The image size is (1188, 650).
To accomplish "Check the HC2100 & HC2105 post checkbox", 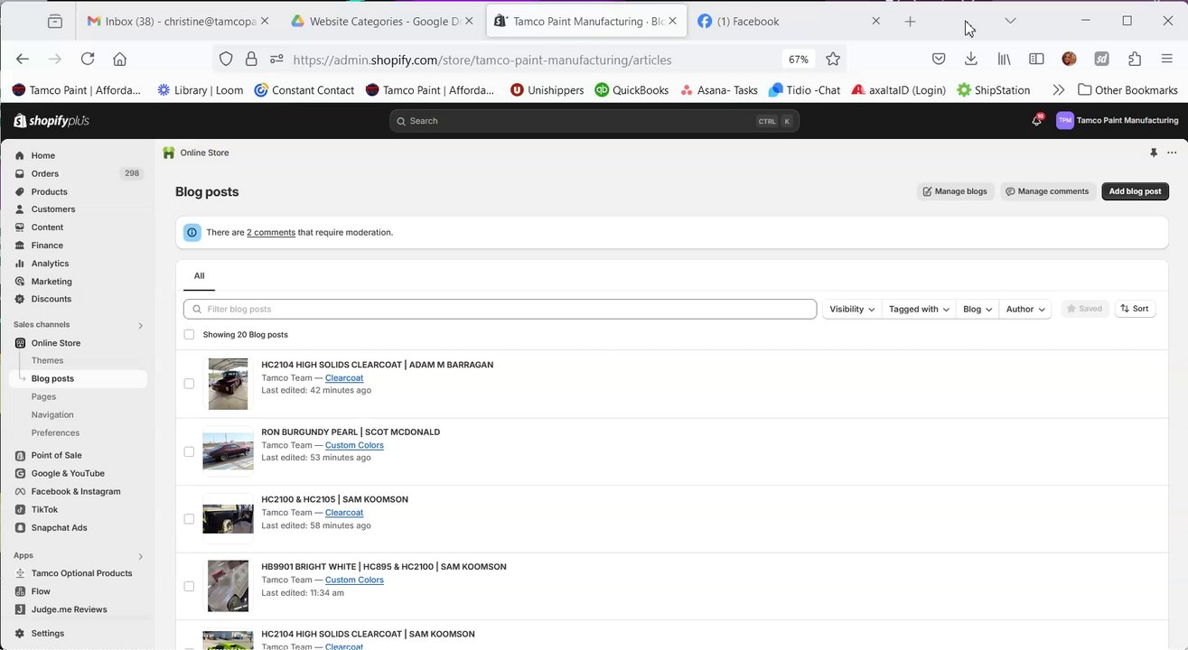I will click(189, 519).
